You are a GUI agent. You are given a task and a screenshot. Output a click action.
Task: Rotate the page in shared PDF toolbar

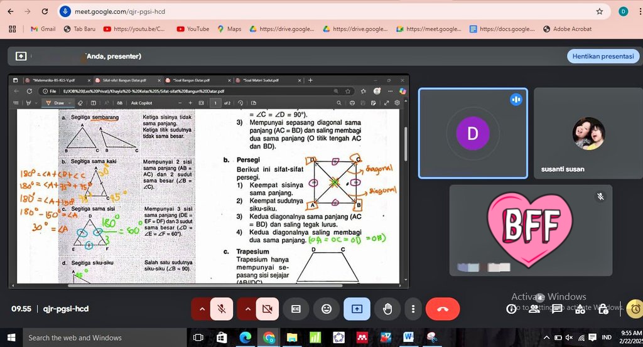click(x=240, y=103)
